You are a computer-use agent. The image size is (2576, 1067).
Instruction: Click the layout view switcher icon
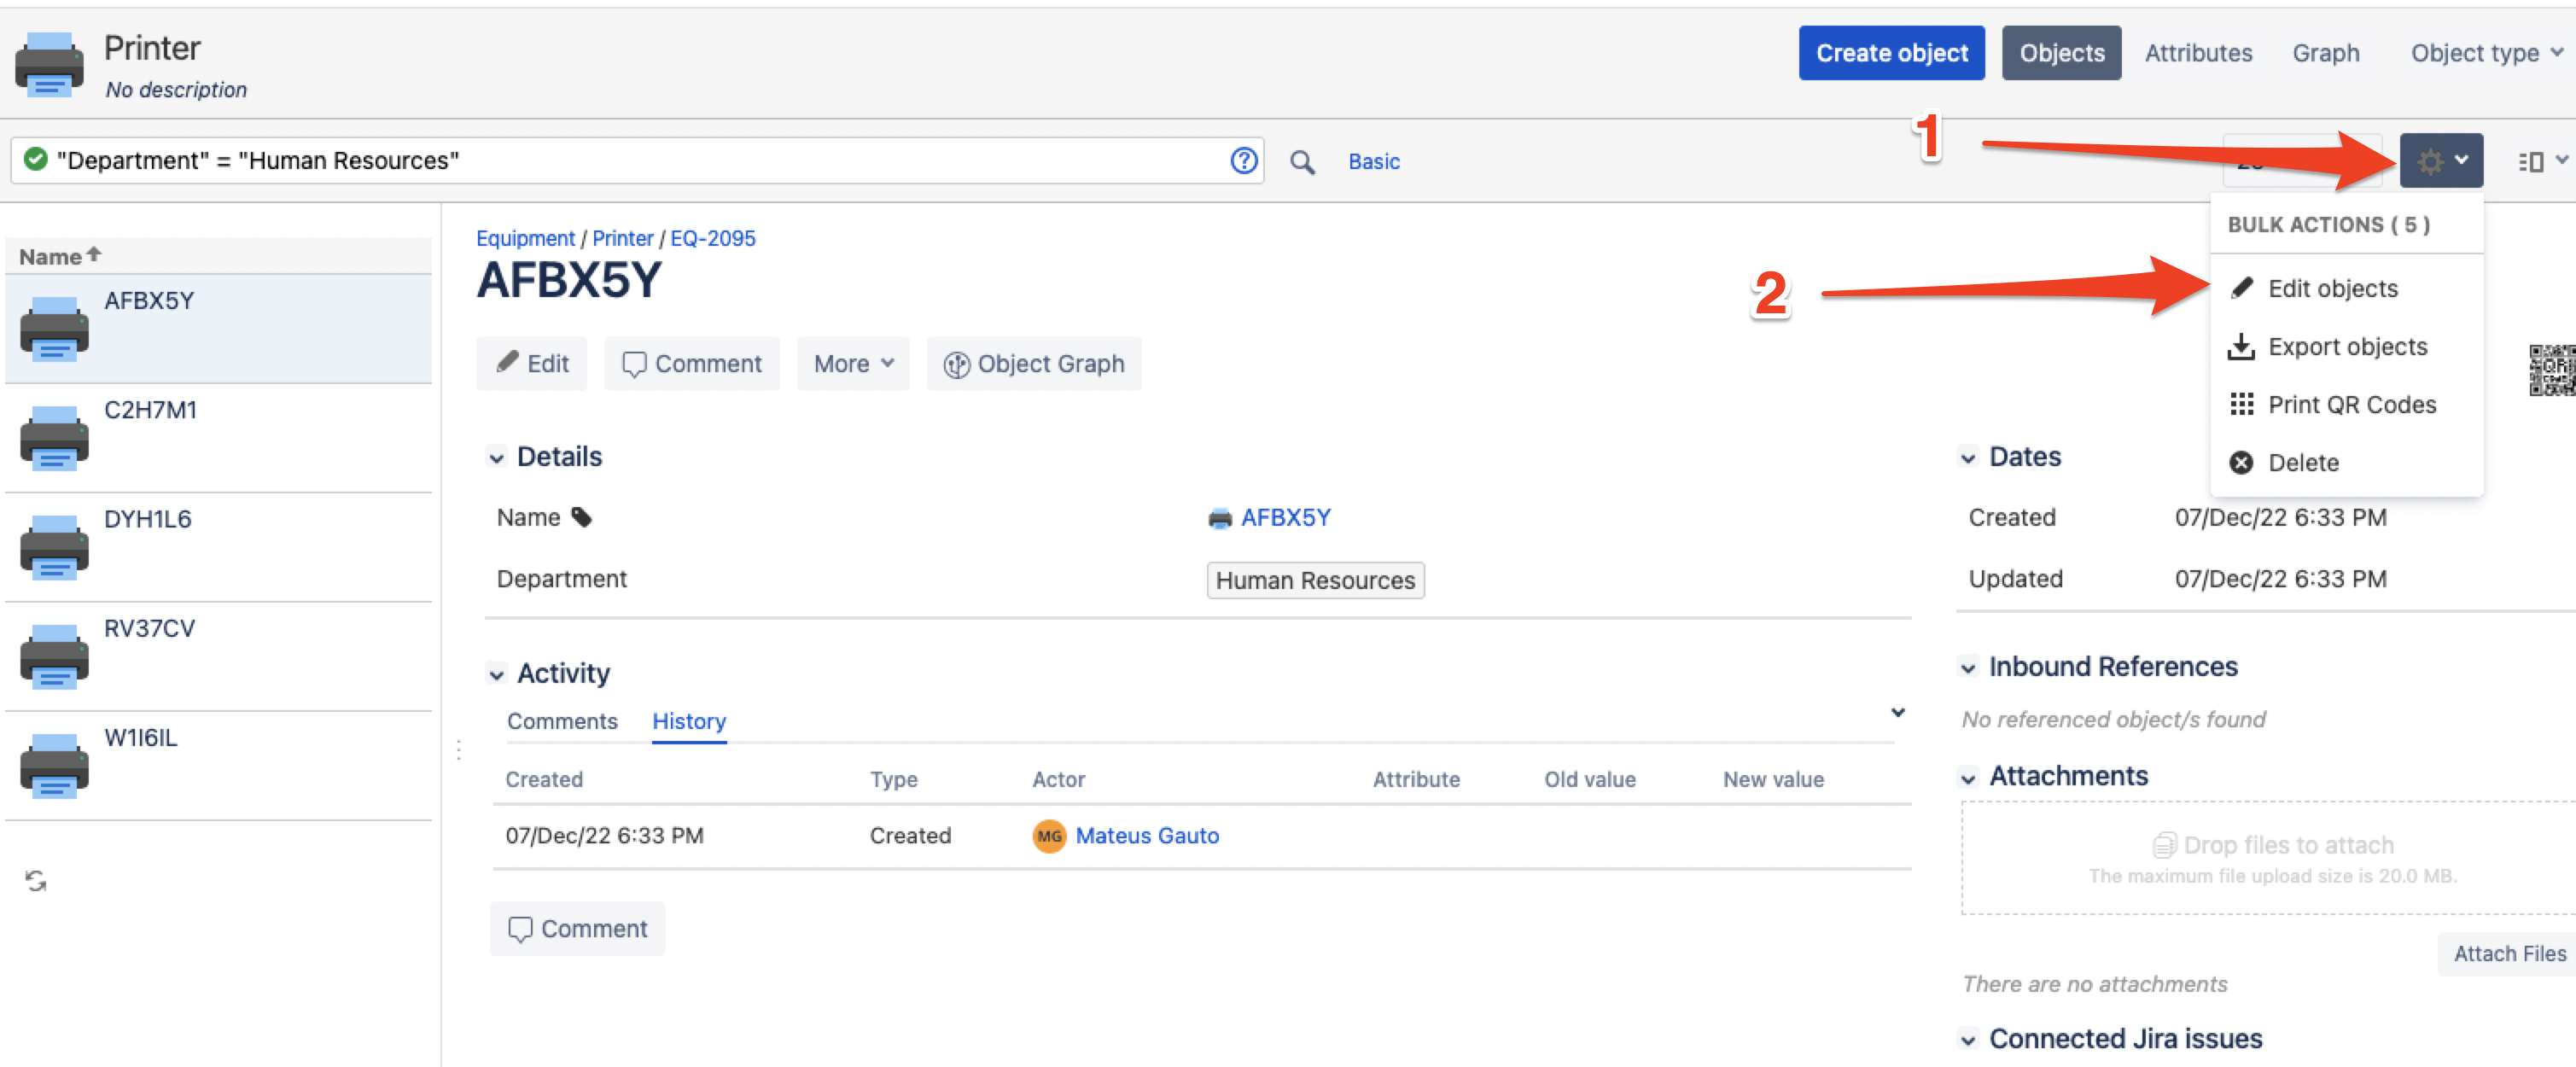pos(2537,161)
